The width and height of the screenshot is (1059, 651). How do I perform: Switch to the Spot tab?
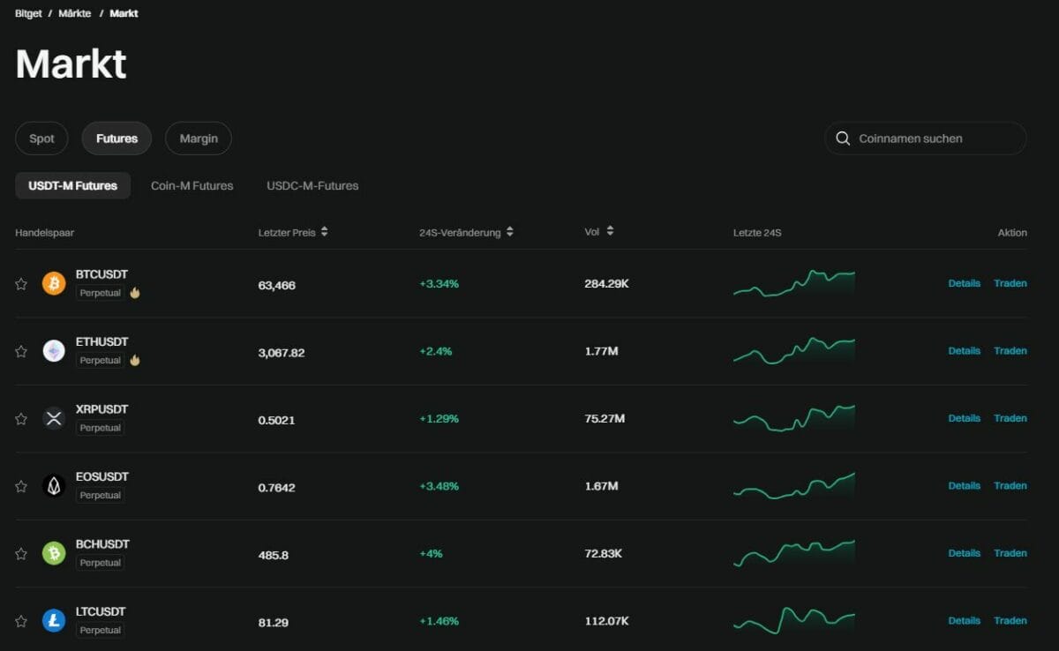click(41, 138)
